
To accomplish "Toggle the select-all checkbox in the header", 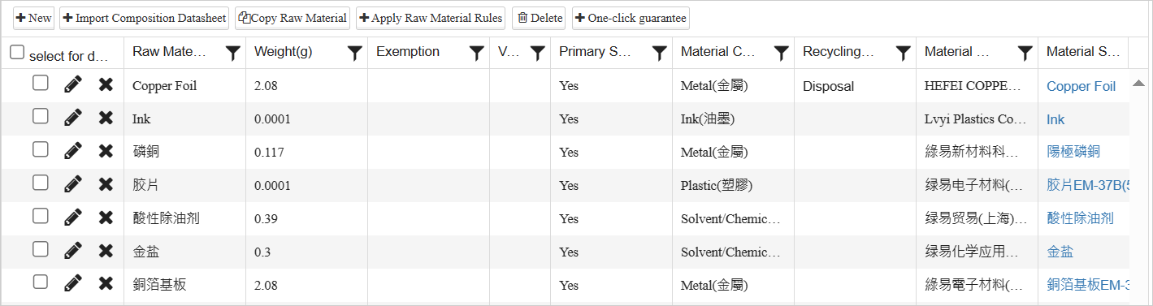I will click(17, 52).
